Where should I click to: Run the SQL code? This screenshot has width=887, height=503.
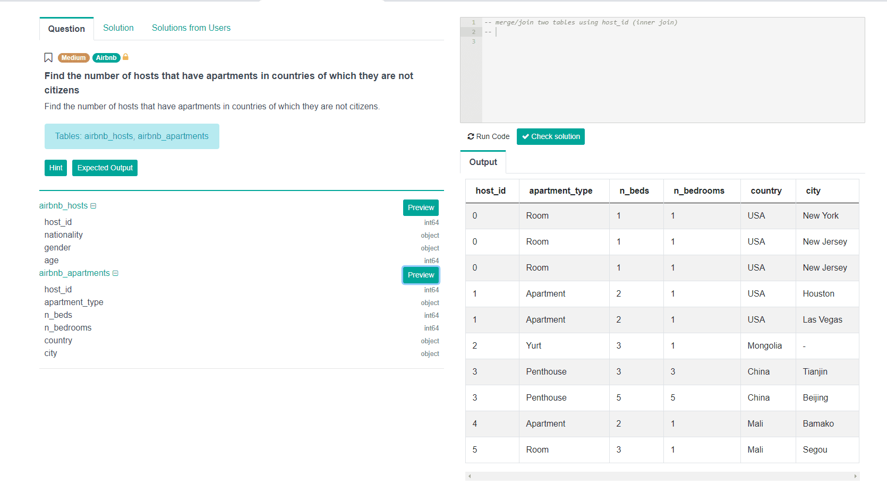(x=488, y=136)
